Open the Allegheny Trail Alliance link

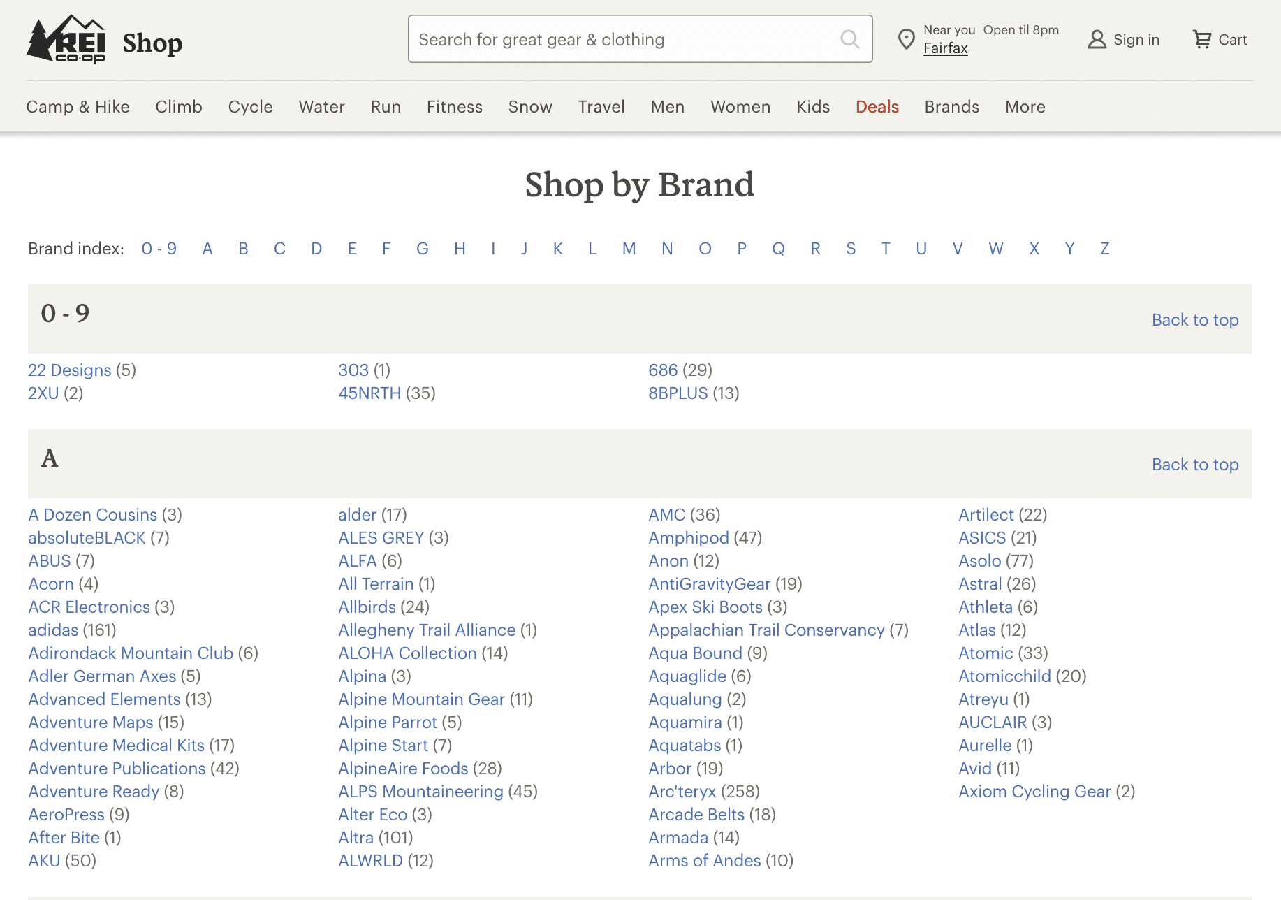point(427,630)
